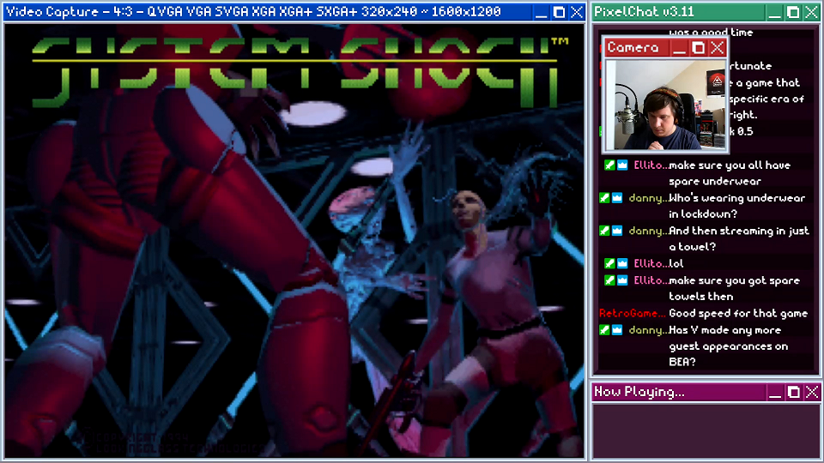Close the PixelChat v3.11 window
The image size is (824, 463).
tap(811, 12)
